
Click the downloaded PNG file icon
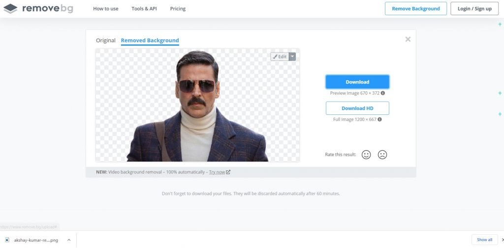pyautogui.click(x=7, y=240)
